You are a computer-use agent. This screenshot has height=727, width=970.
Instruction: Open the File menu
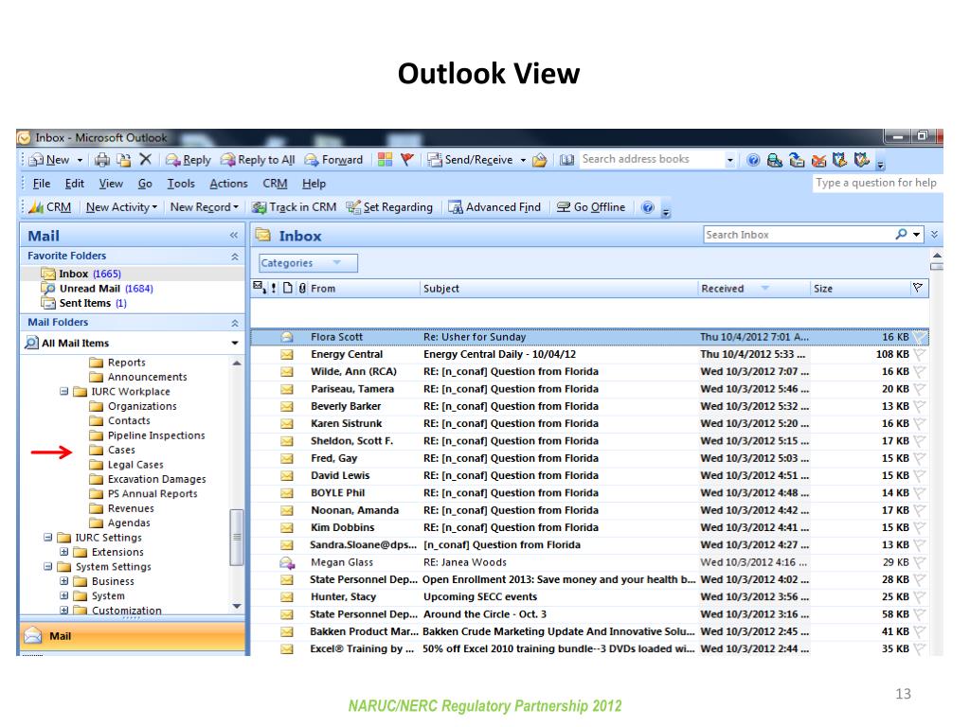[x=42, y=184]
